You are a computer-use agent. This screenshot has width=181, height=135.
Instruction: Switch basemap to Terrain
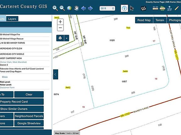click(160, 20)
